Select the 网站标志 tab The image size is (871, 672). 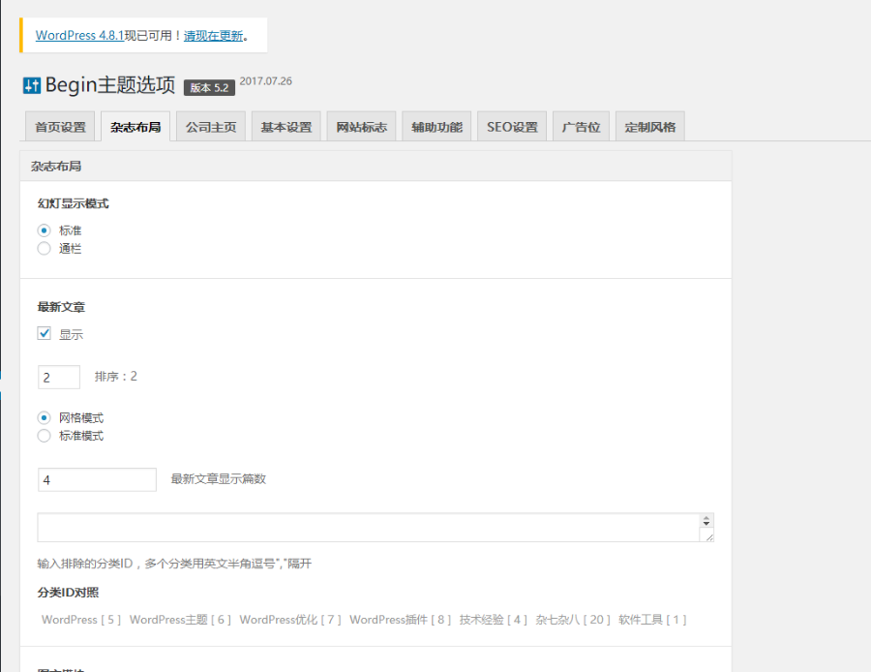[362, 127]
